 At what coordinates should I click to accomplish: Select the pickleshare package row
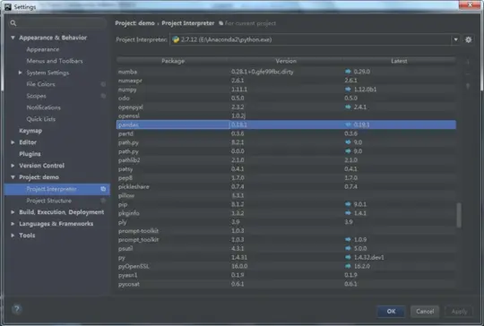point(286,186)
